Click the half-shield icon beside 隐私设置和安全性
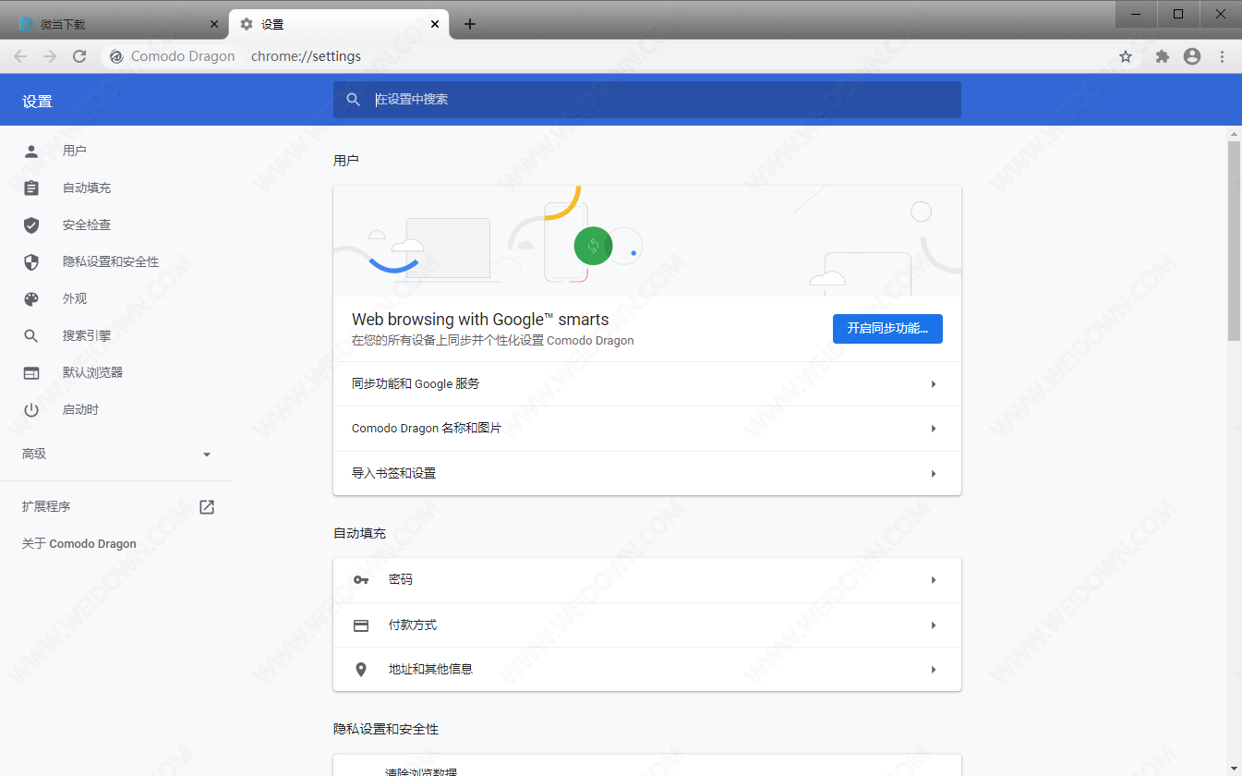 click(31, 261)
